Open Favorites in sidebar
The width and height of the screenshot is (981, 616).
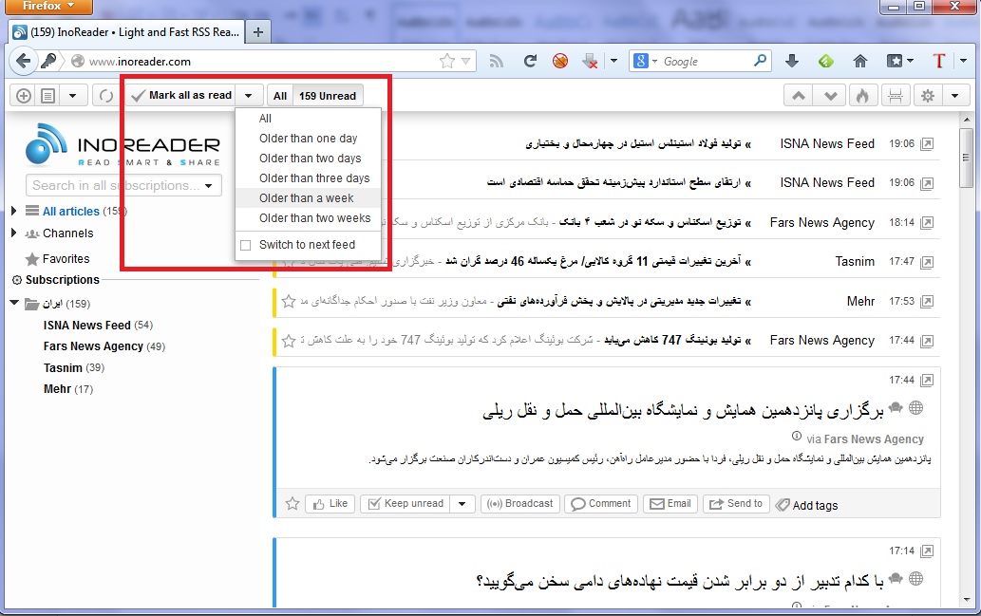66,259
